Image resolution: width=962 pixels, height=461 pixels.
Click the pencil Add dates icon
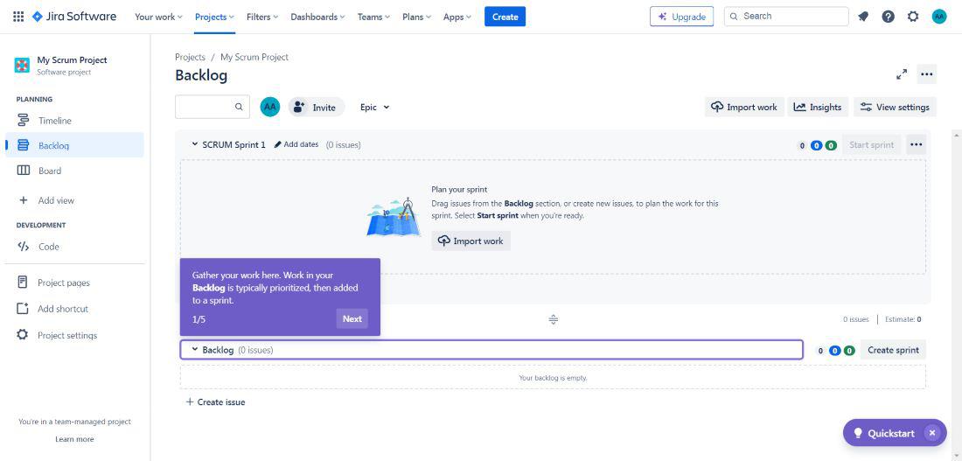tap(278, 145)
